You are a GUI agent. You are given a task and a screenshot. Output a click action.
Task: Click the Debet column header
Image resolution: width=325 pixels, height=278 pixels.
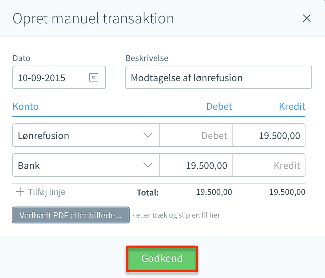tap(219, 107)
